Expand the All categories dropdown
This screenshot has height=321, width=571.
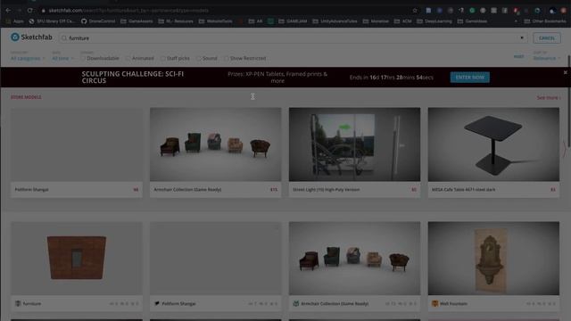pyautogui.click(x=28, y=58)
